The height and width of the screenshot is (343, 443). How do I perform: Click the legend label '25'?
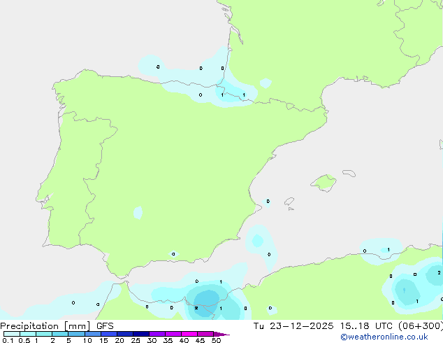[136, 340]
